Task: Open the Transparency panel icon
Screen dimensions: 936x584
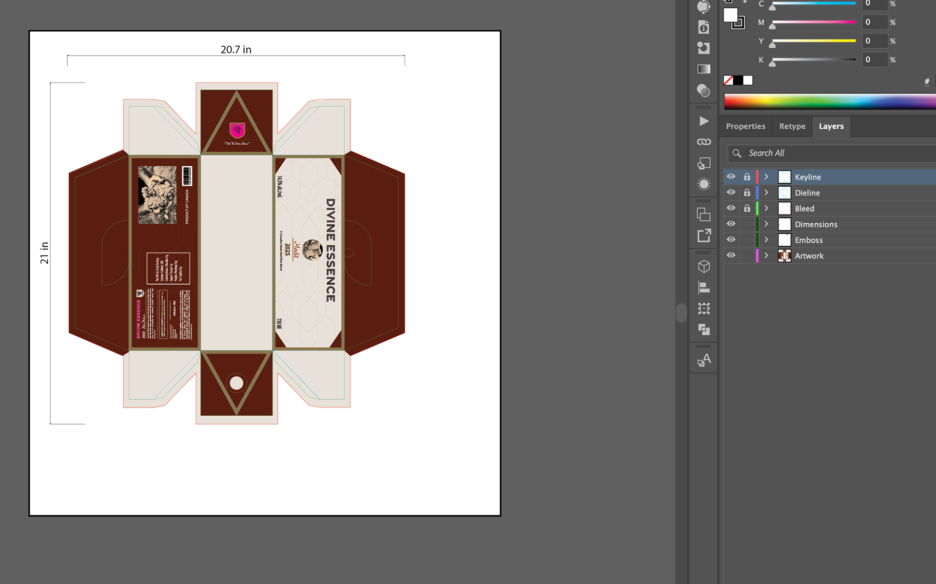Action: click(703, 90)
